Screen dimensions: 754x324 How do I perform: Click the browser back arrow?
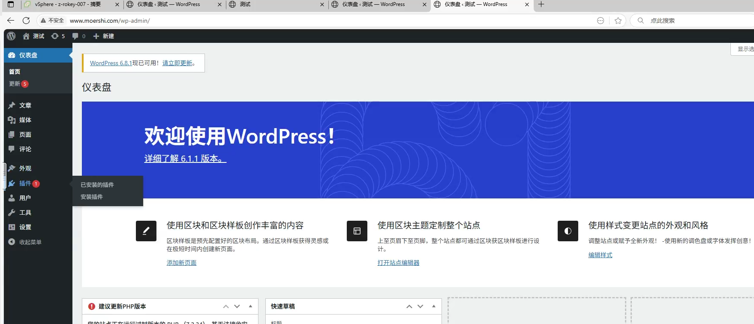(11, 21)
